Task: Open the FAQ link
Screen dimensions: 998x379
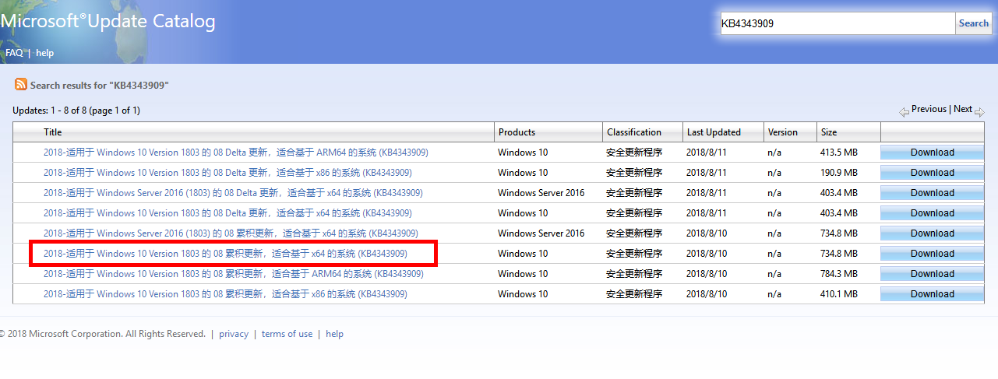Action: tap(14, 53)
